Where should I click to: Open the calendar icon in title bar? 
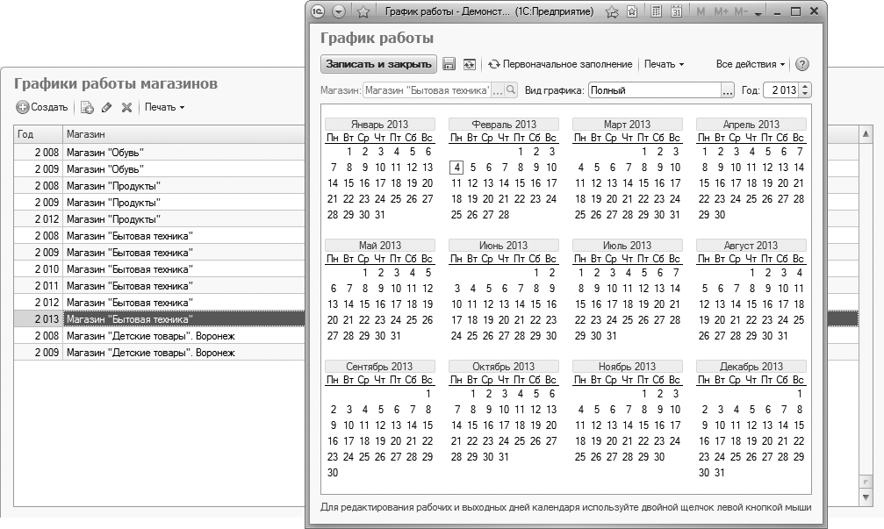676,12
